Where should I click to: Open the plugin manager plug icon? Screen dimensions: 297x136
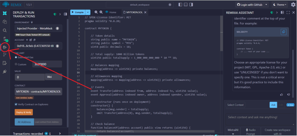point(5,71)
